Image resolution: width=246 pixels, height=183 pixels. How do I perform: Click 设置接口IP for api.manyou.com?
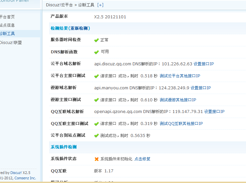[201, 88]
